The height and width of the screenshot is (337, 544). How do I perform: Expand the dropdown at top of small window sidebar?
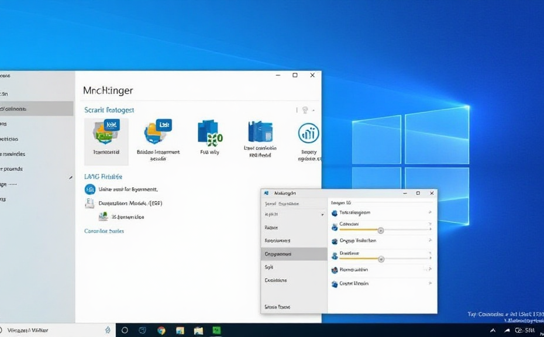click(x=322, y=215)
